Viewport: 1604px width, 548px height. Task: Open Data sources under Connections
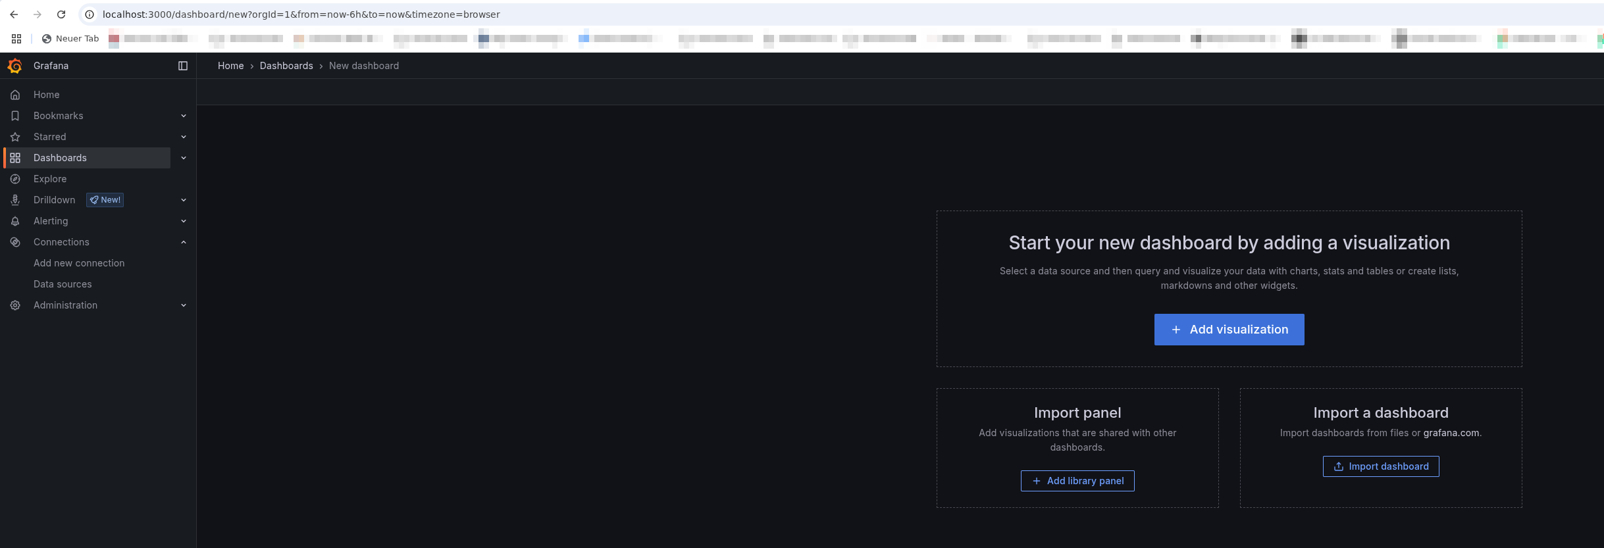63,284
